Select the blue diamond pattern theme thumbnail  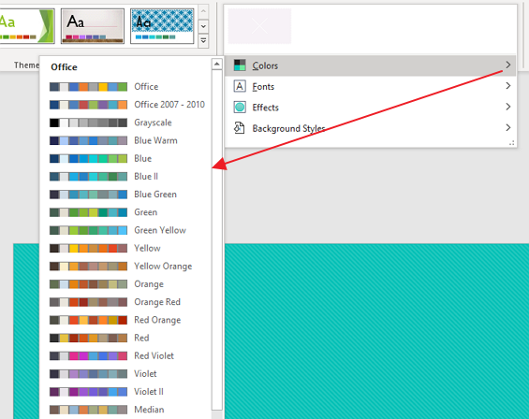coord(162,26)
